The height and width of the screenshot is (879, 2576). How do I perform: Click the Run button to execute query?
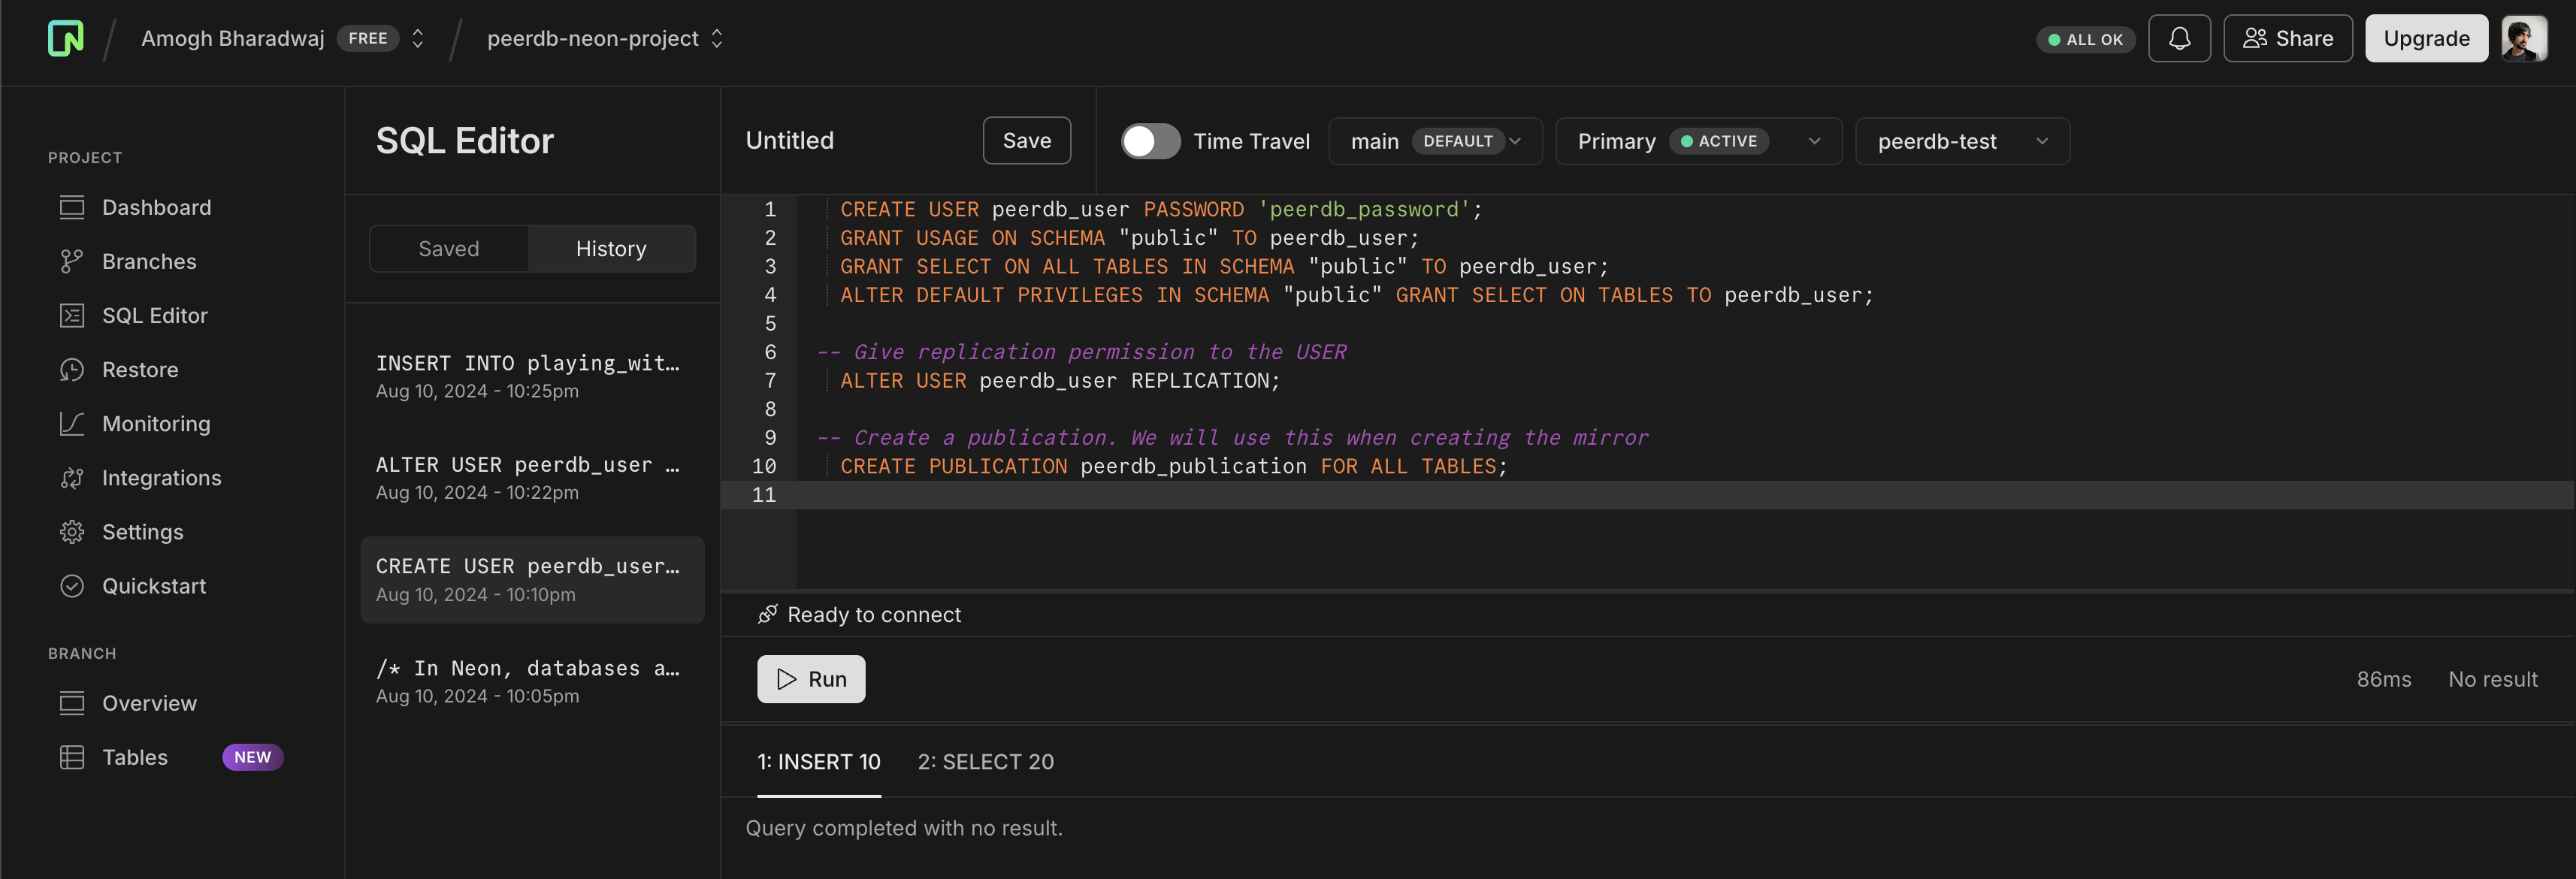pos(812,677)
